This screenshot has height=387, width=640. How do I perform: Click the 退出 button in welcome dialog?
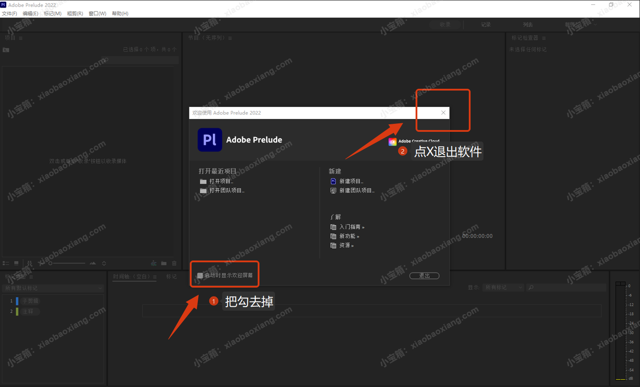[x=424, y=276]
